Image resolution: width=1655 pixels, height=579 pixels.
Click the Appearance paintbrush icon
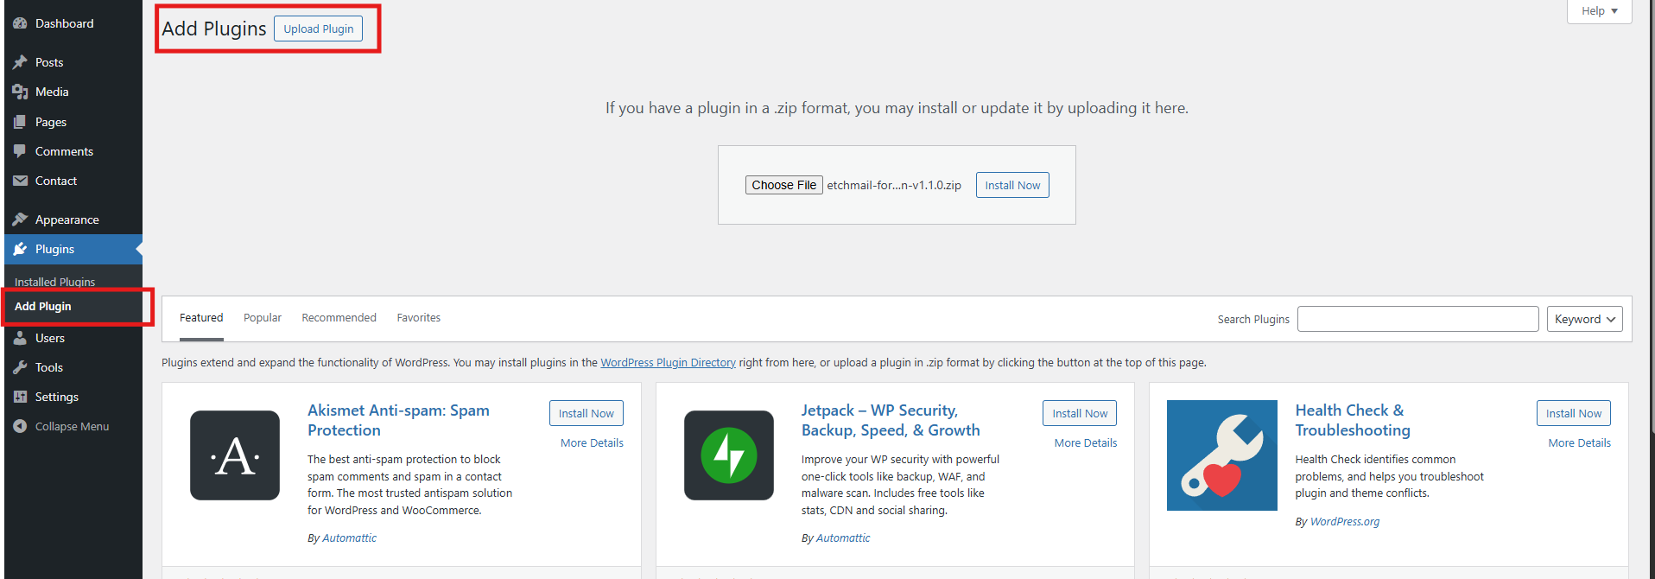20,220
